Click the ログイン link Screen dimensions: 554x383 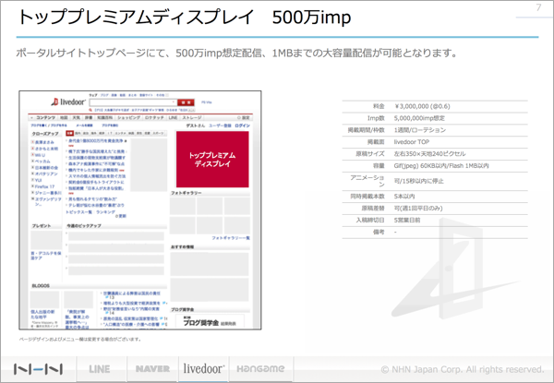(x=242, y=126)
